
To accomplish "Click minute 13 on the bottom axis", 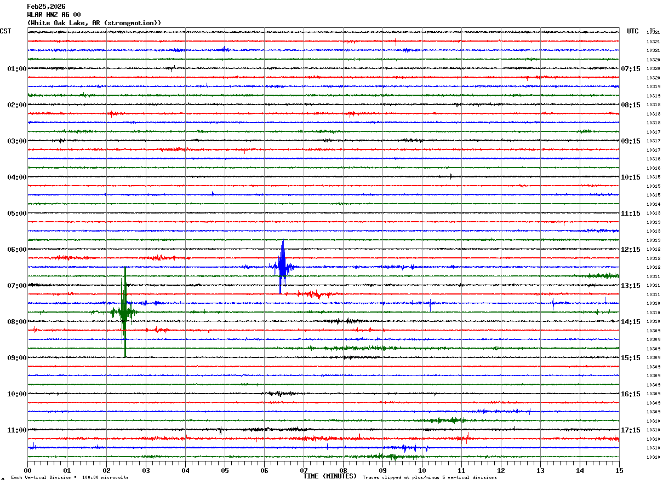I will point(540,470).
